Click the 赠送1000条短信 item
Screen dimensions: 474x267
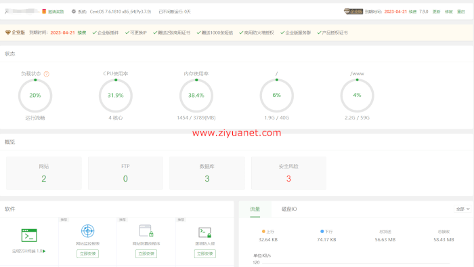pyautogui.click(x=215, y=33)
